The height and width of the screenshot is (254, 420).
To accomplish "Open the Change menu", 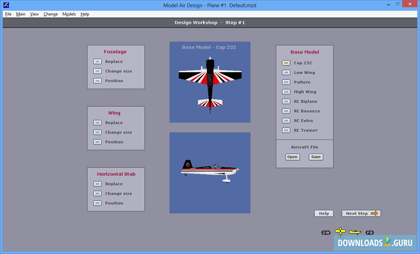I will (50, 14).
